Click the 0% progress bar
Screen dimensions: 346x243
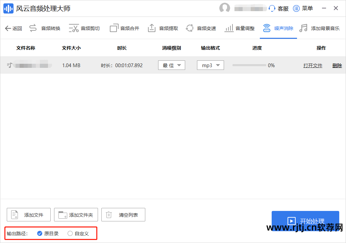click(249, 65)
